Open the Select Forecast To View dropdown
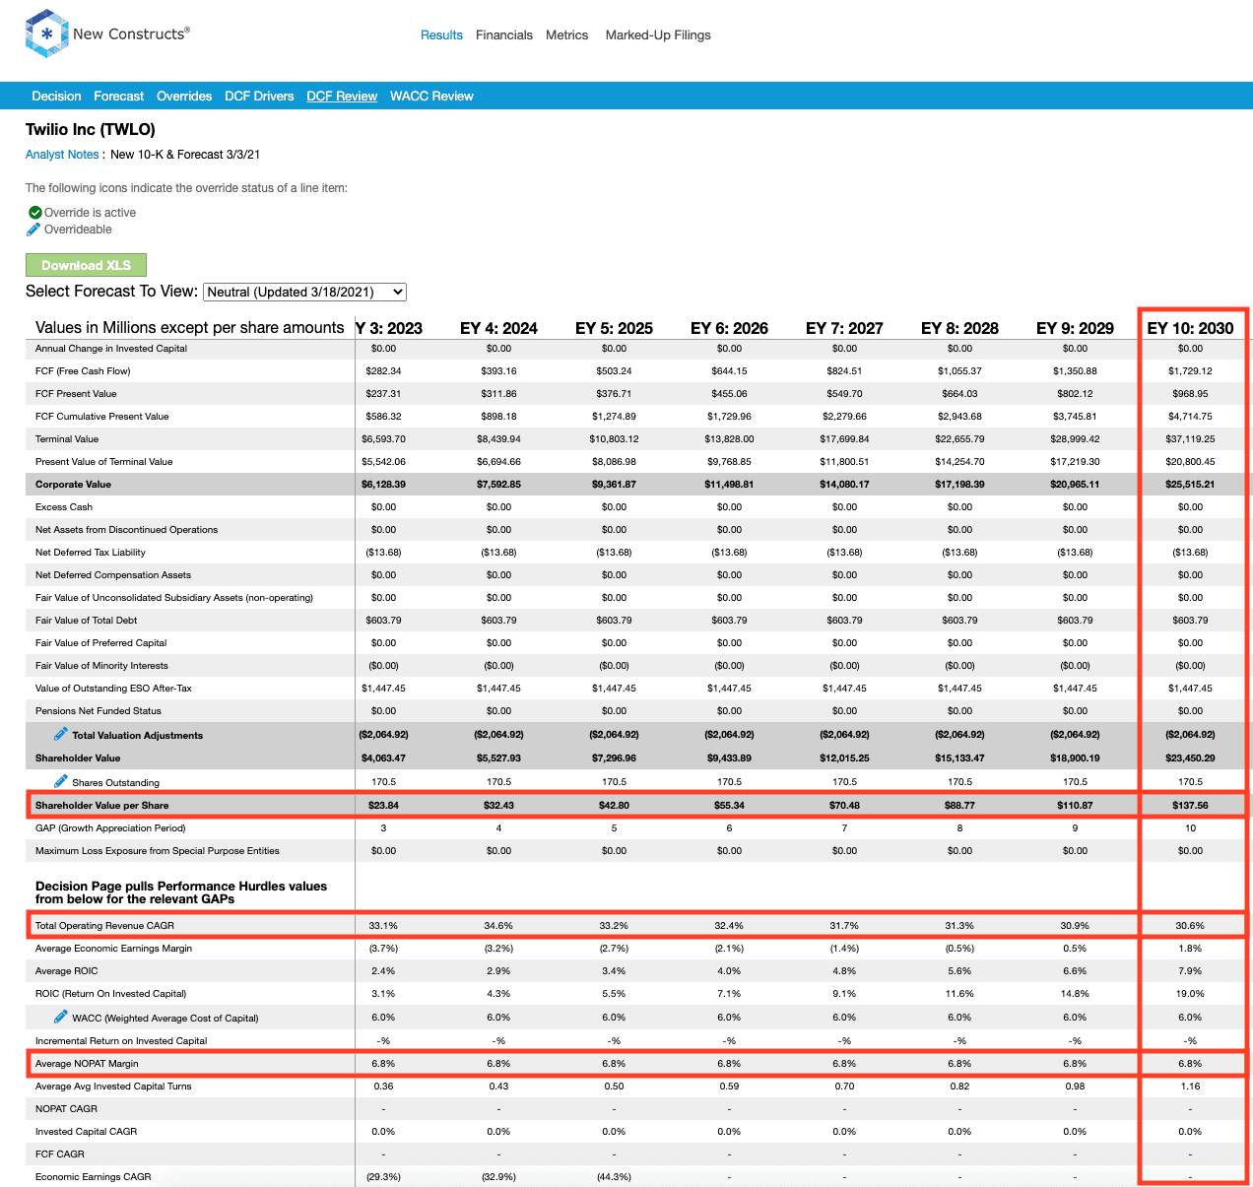The width and height of the screenshot is (1253, 1187). point(304,292)
